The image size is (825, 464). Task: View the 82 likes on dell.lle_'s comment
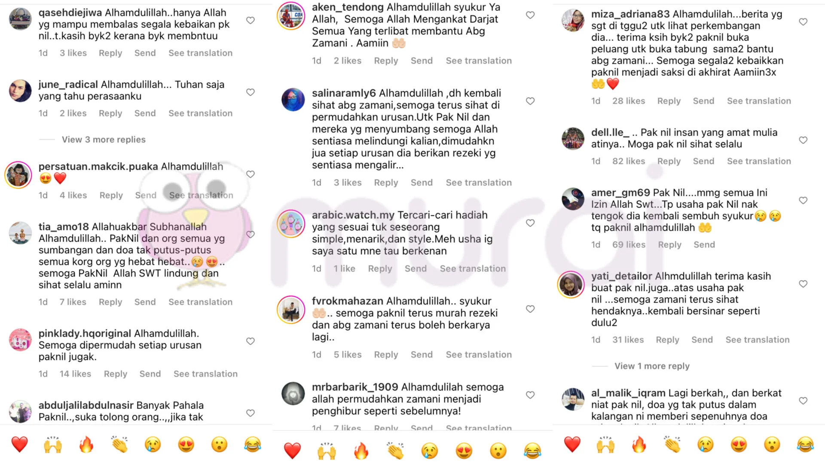(629, 161)
